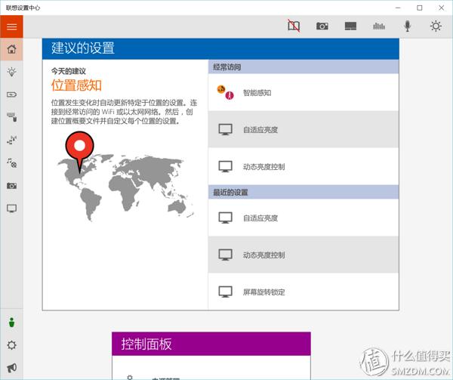Open the camera section in sidebar
This screenshot has width=453, height=380.
point(11,185)
